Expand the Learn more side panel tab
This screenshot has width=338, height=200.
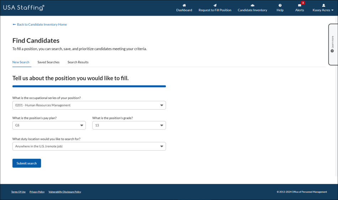point(333,44)
